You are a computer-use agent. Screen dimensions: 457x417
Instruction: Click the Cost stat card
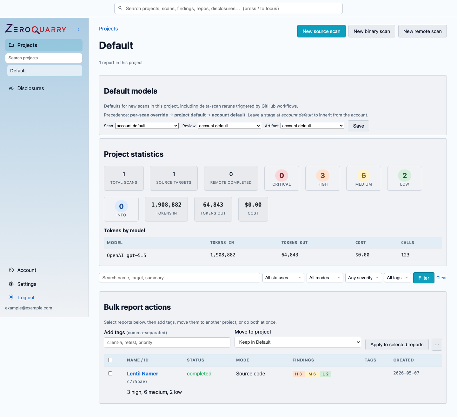click(x=253, y=209)
